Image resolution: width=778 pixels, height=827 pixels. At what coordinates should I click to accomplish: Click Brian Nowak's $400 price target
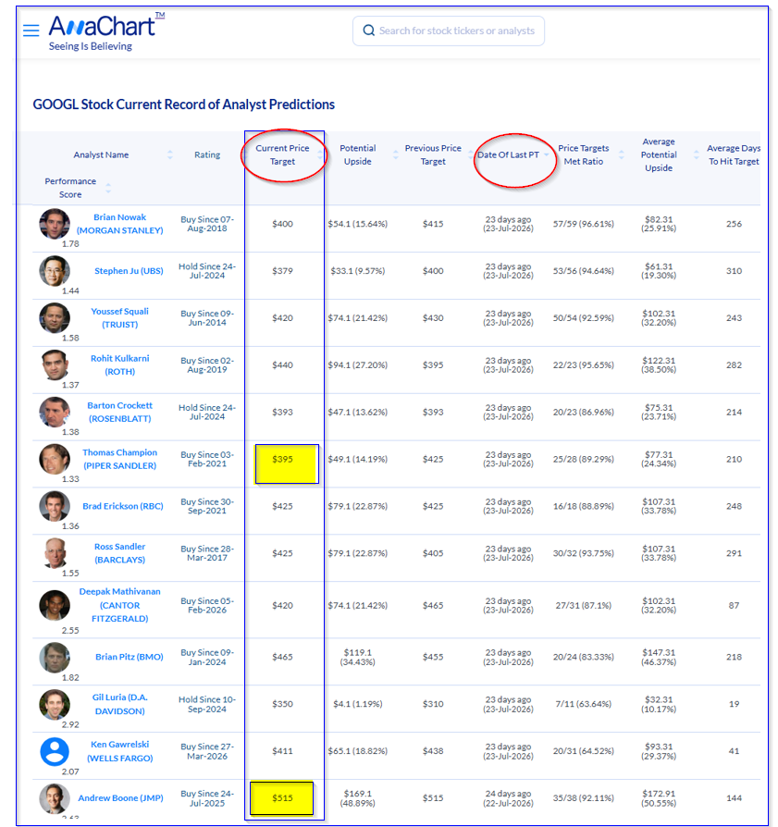click(282, 224)
